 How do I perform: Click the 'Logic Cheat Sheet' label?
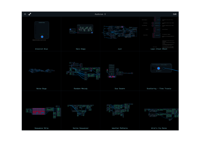(159, 49)
